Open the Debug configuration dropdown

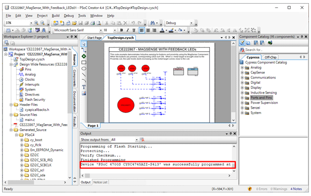191,23
